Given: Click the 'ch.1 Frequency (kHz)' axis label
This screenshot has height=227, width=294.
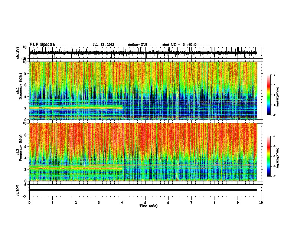Looking at the screenshot, I should click(19, 86).
